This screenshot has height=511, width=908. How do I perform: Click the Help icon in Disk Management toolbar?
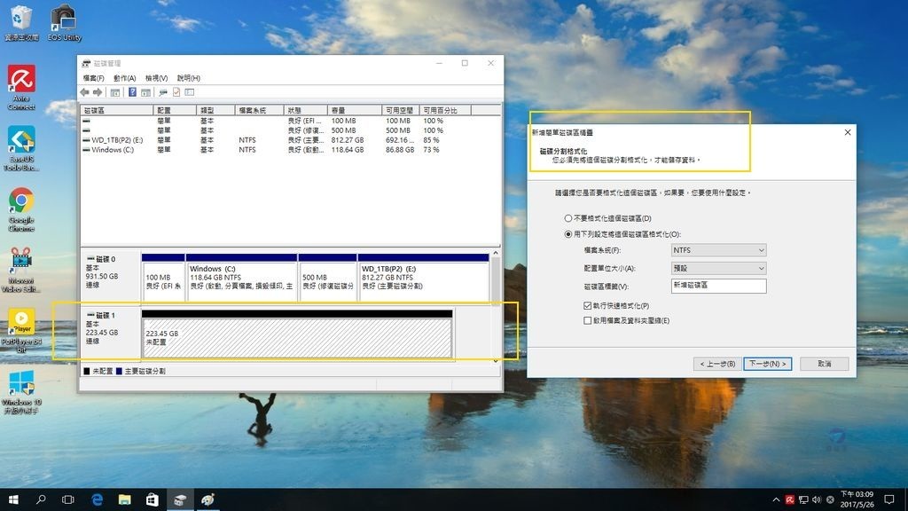coord(132,91)
